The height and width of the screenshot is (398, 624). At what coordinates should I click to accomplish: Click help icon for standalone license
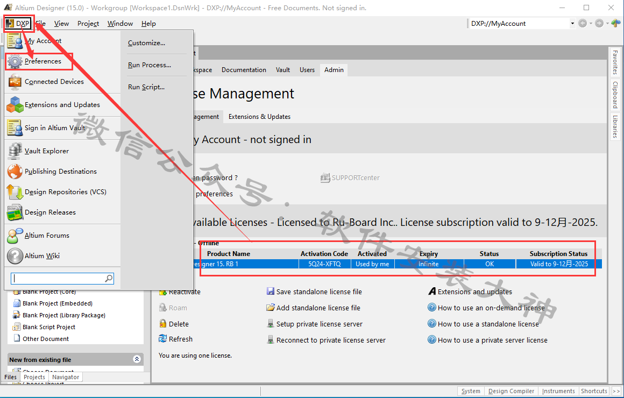click(x=432, y=324)
